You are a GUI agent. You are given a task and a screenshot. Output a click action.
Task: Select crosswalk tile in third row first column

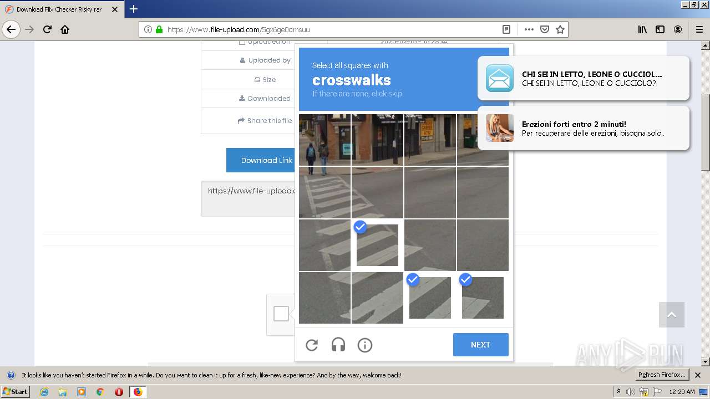pyautogui.click(x=324, y=245)
